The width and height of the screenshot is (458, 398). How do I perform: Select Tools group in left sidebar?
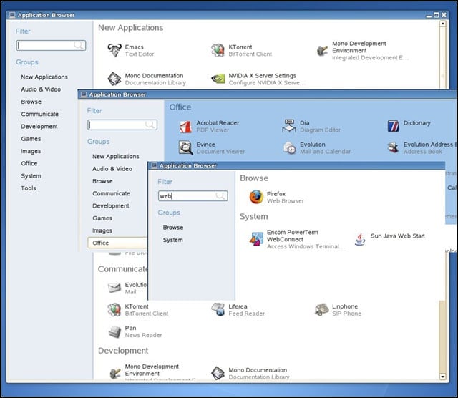click(29, 188)
